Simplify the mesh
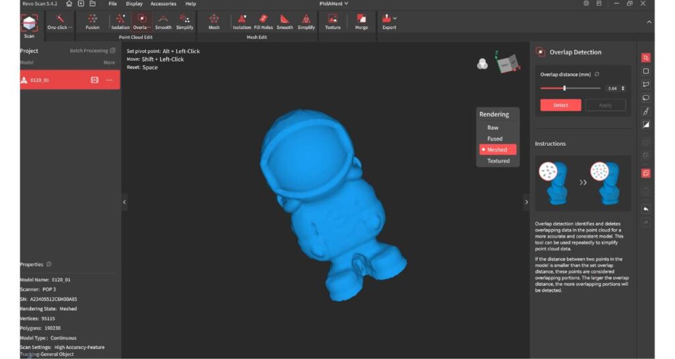The image size is (675, 359). click(306, 22)
